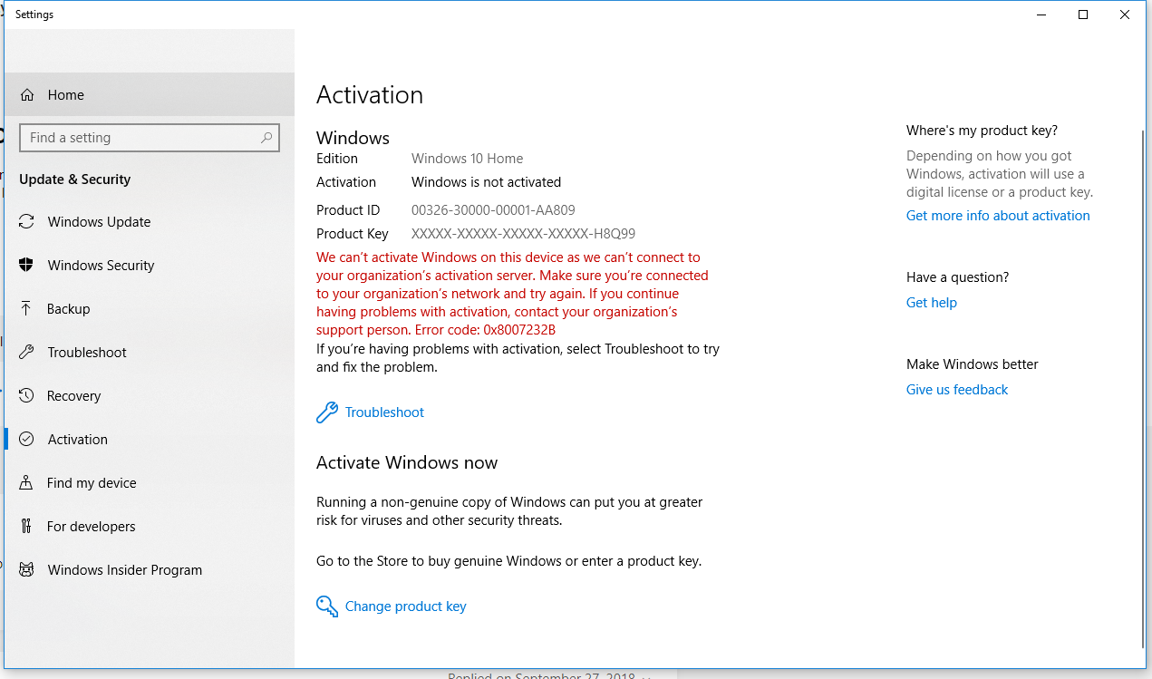Image resolution: width=1152 pixels, height=679 pixels.
Task: Click the Update & Security section title
Action: (75, 179)
